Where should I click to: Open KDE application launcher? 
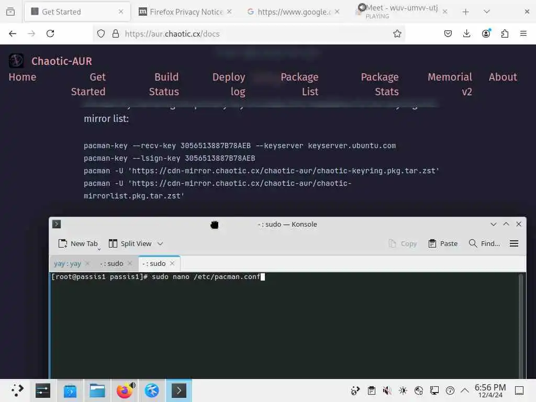click(17, 390)
